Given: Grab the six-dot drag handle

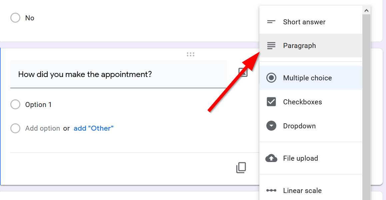Looking at the screenshot, I should [191, 54].
